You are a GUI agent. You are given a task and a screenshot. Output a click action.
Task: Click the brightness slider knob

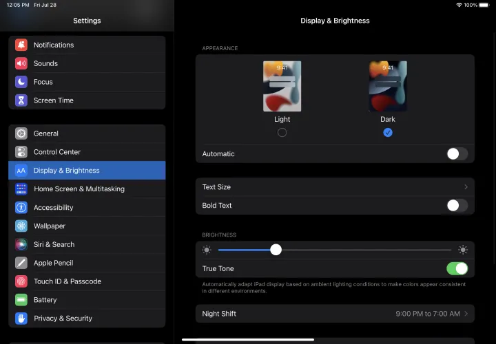click(276, 250)
